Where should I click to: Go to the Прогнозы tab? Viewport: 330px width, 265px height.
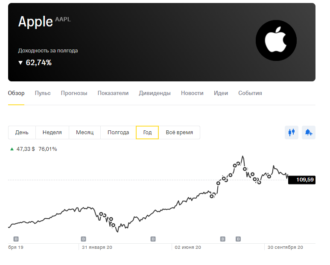tap(74, 93)
